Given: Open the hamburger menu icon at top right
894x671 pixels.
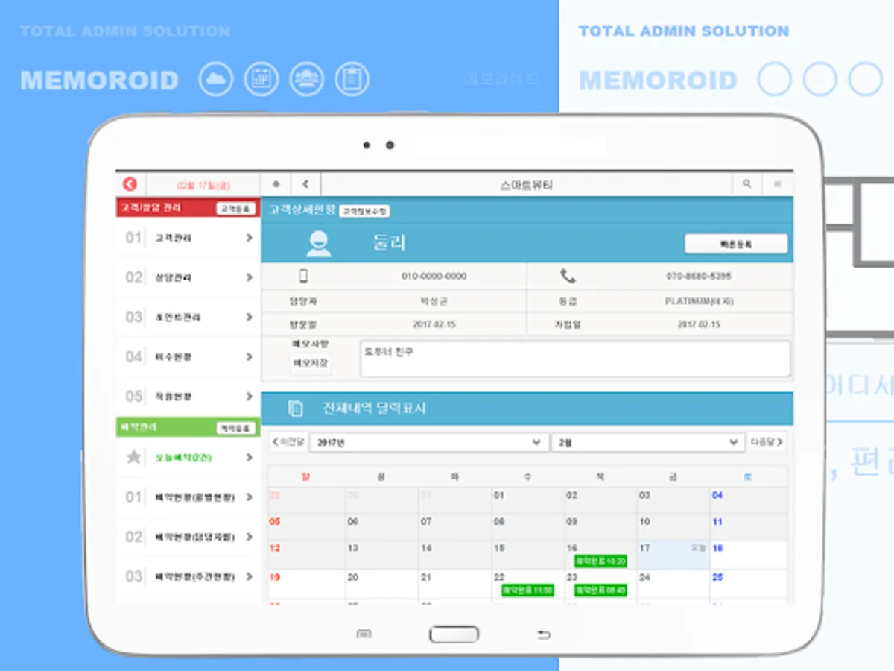Looking at the screenshot, I should 777,184.
